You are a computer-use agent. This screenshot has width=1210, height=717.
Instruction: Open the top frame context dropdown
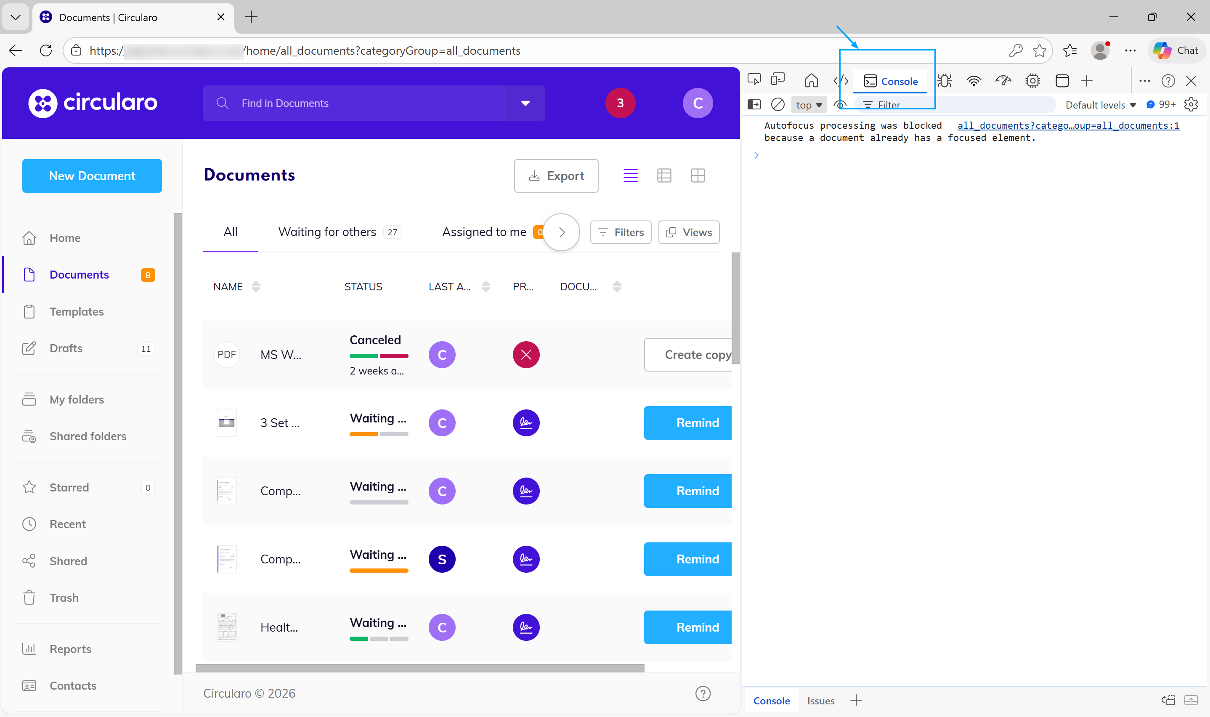(808, 104)
